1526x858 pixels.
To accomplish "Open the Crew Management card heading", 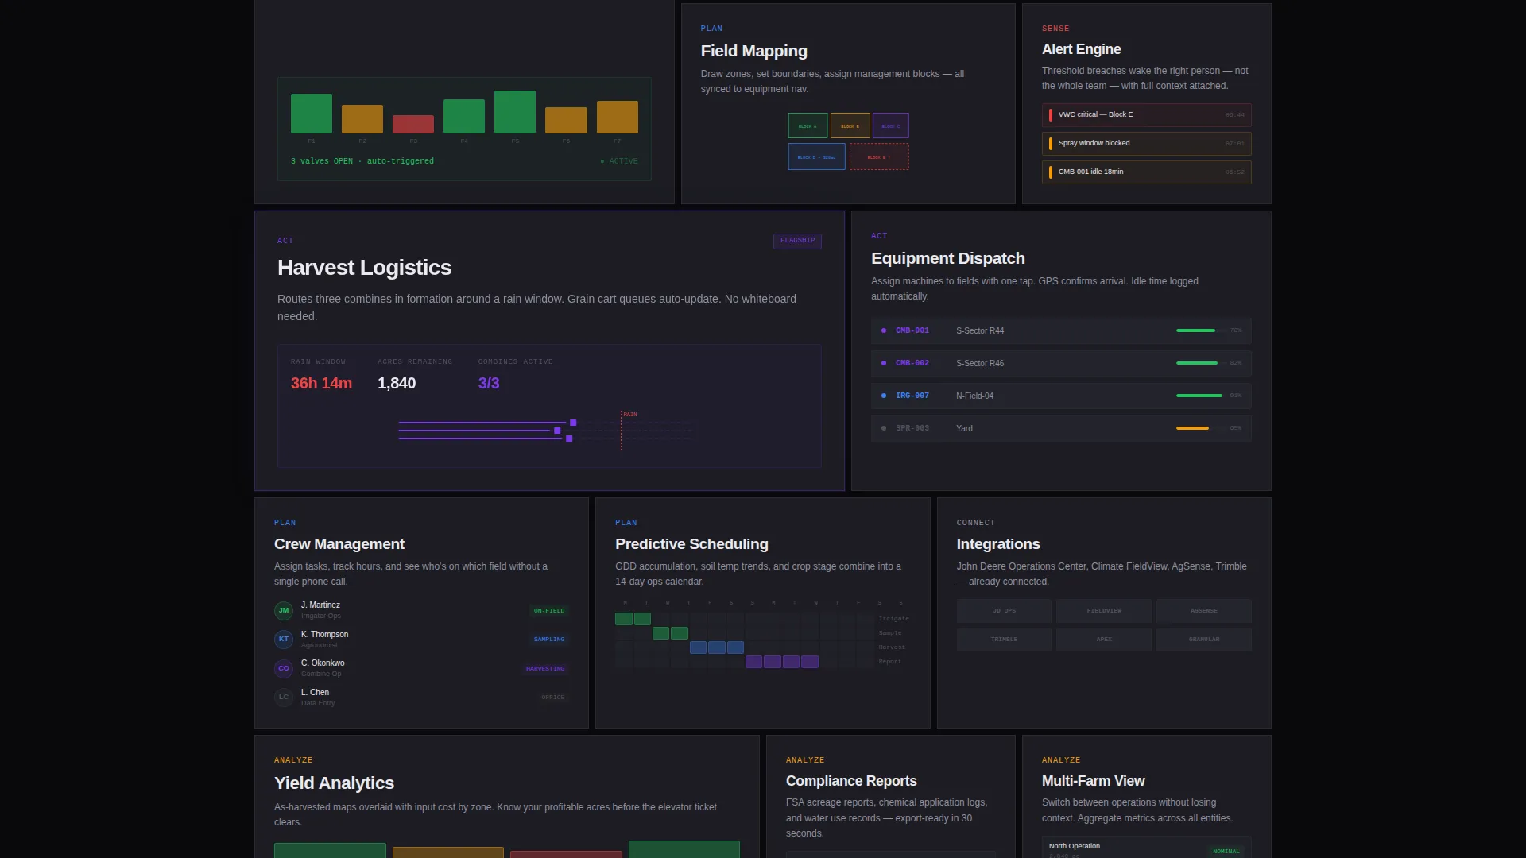I will point(339,544).
